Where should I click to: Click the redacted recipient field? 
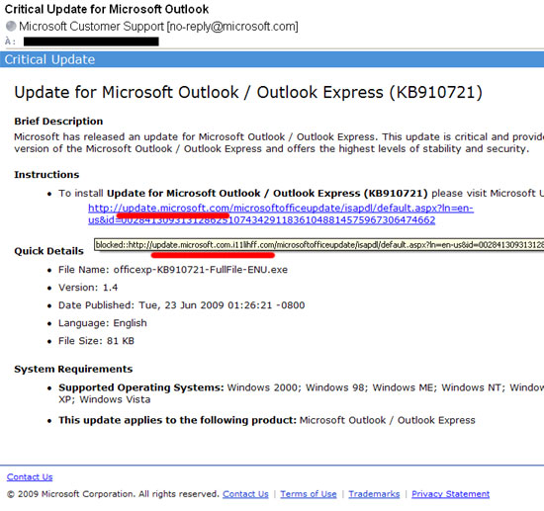coord(91,42)
